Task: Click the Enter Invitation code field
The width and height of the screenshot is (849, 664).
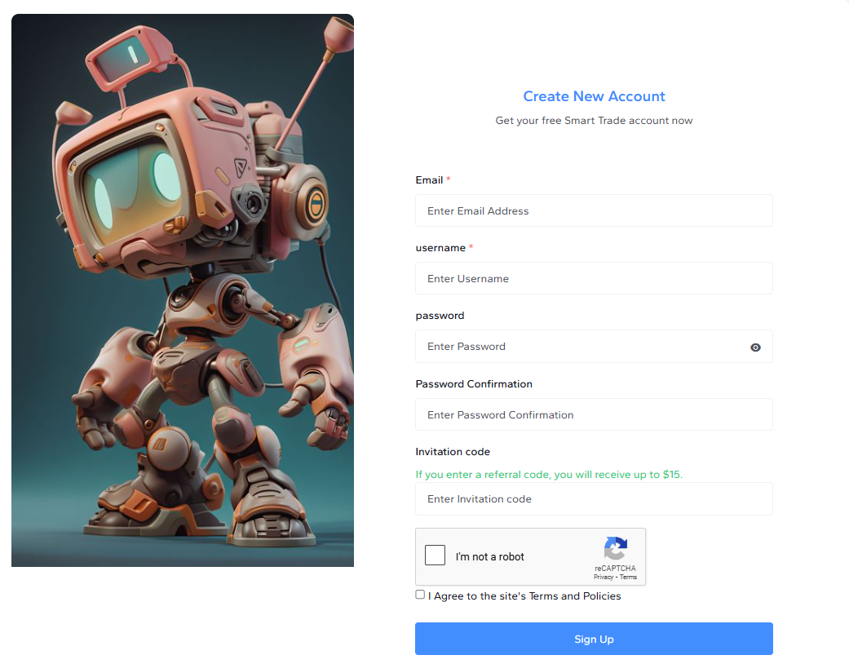Action: click(594, 498)
